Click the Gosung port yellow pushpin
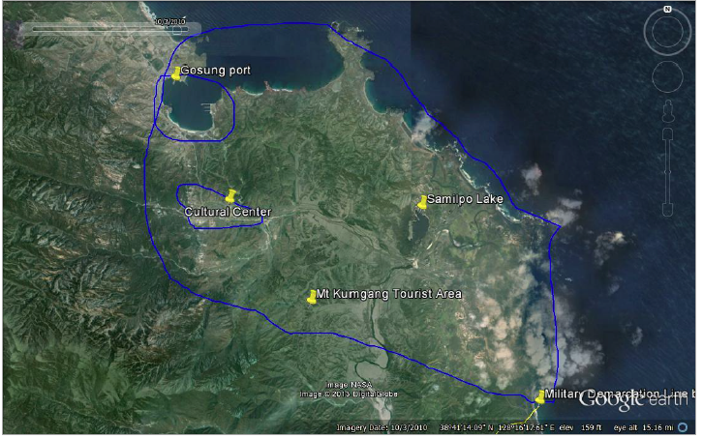Screen dimensions: 703x438 (175, 73)
